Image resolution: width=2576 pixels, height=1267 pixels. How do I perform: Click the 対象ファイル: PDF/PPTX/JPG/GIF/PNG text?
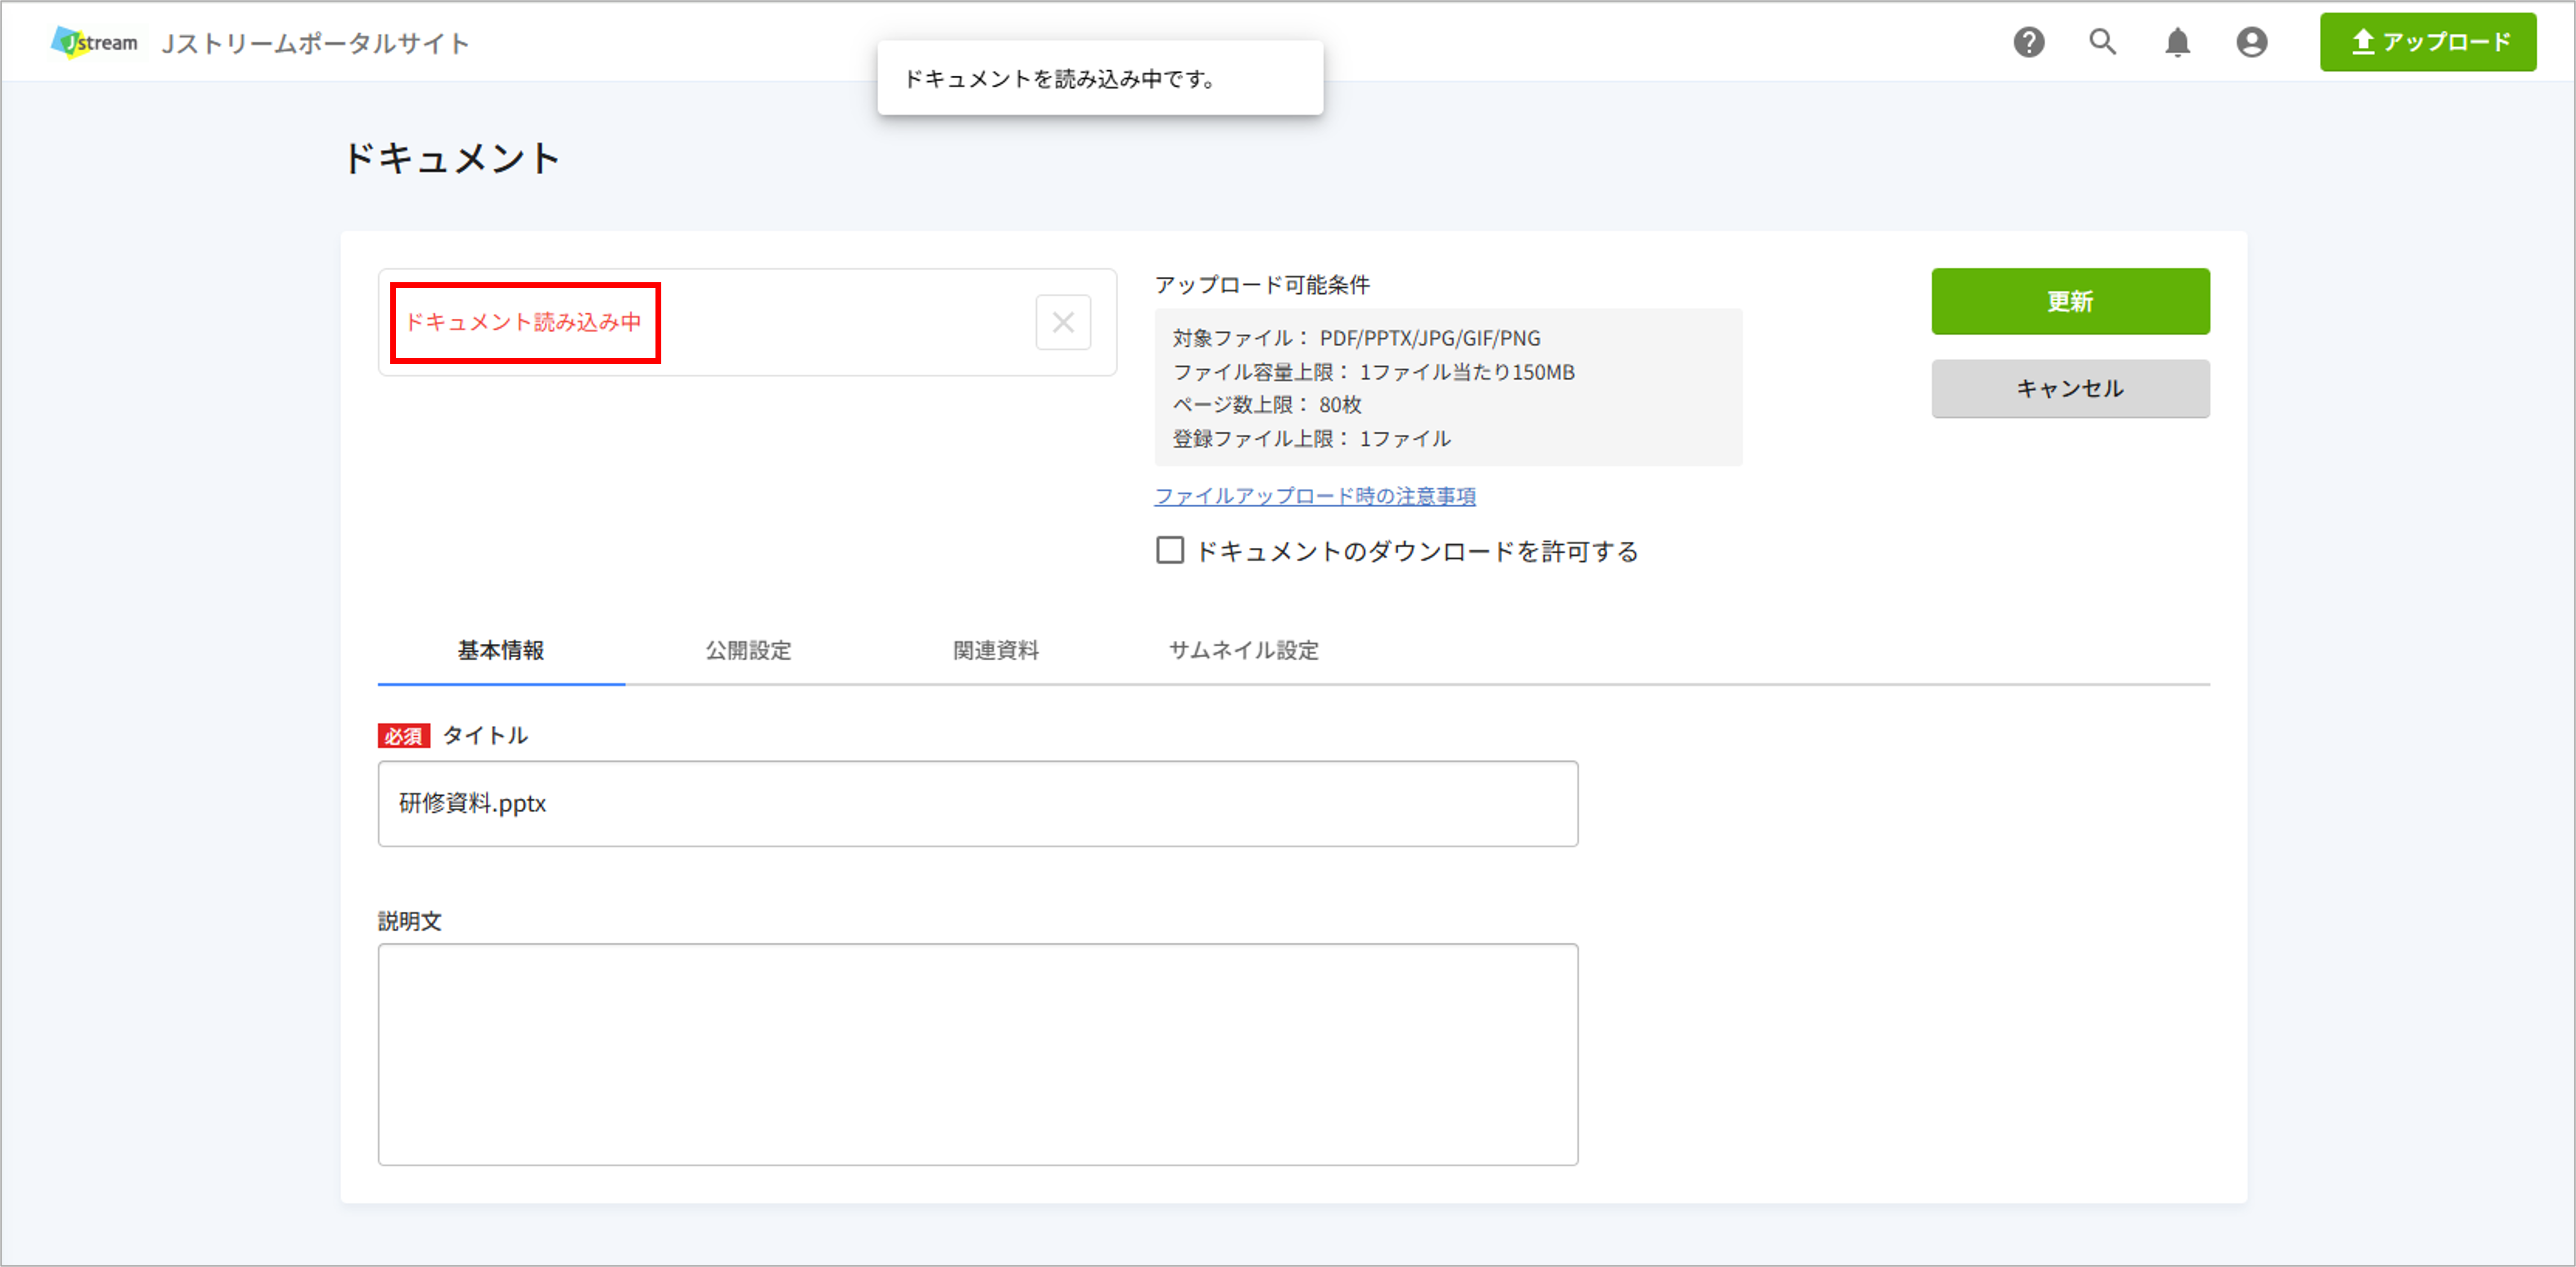coord(1356,338)
